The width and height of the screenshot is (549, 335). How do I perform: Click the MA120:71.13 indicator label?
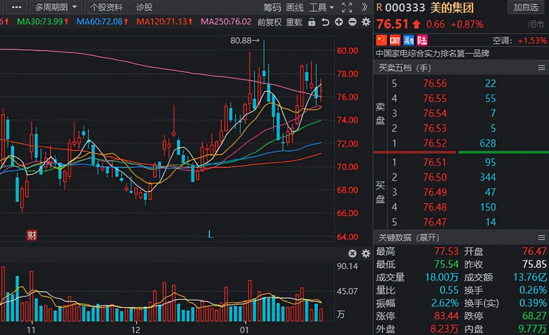click(164, 21)
